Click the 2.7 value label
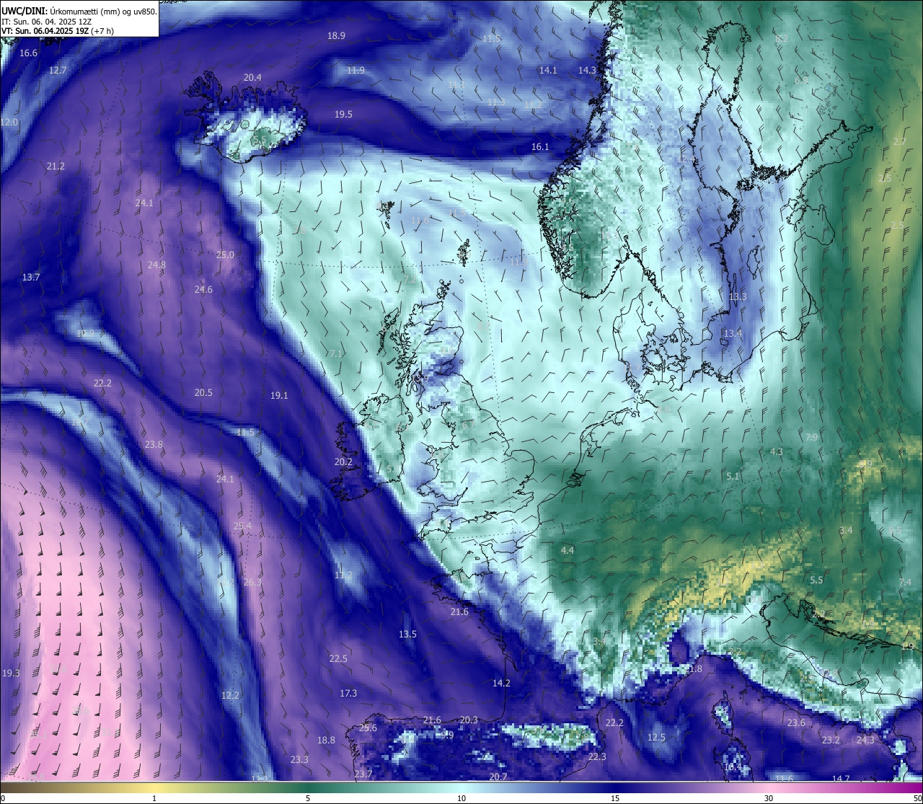The height and width of the screenshot is (804, 923). (x=899, y=141)
